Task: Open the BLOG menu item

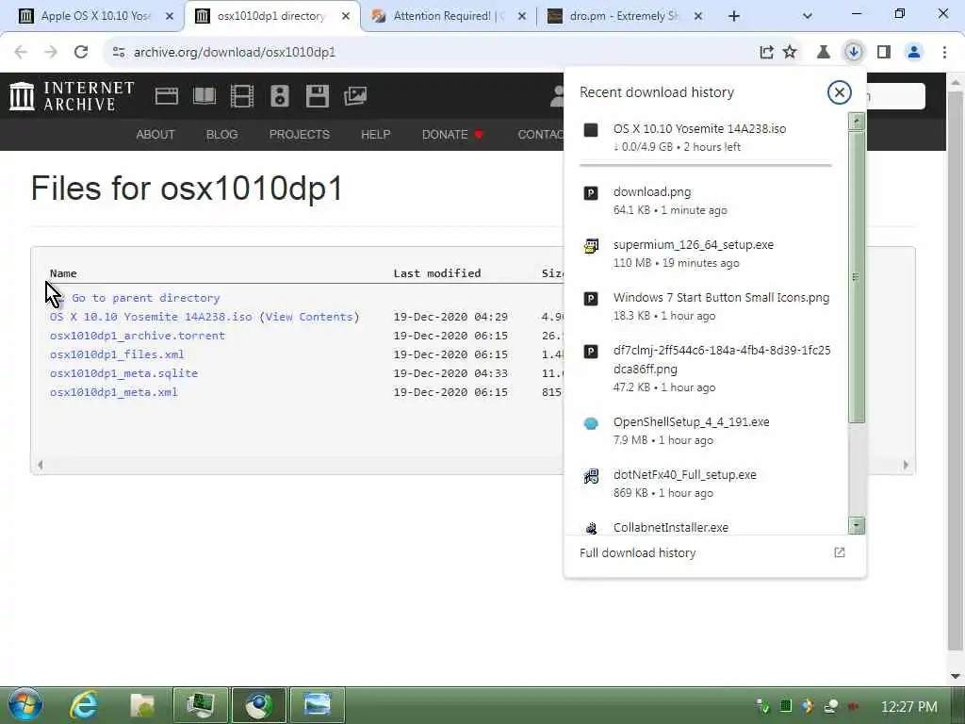Action: (x=222, y=134)
